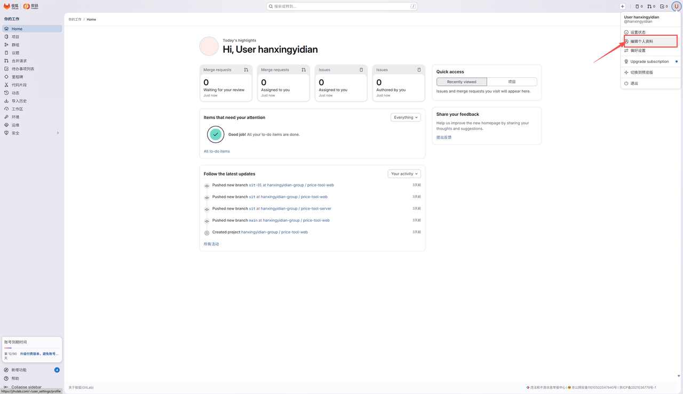
Task: Open the to-do list counter icon in top bar
Action: (664, 6)
